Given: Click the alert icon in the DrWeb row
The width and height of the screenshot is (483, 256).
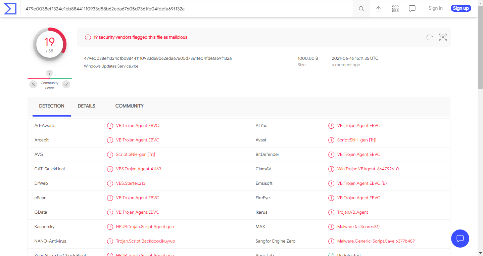Looking at the screenshot, I should coord(110,183).
